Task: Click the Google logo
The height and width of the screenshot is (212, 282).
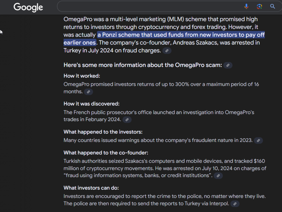Action: pos(28,7)
